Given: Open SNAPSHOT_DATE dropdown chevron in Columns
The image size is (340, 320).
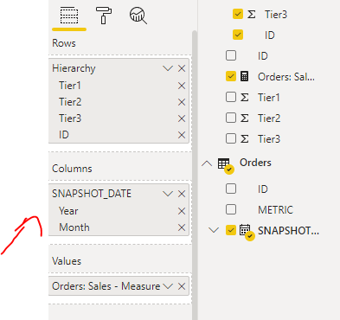Looking at the screenshot, I should click(x=168, y=194).
